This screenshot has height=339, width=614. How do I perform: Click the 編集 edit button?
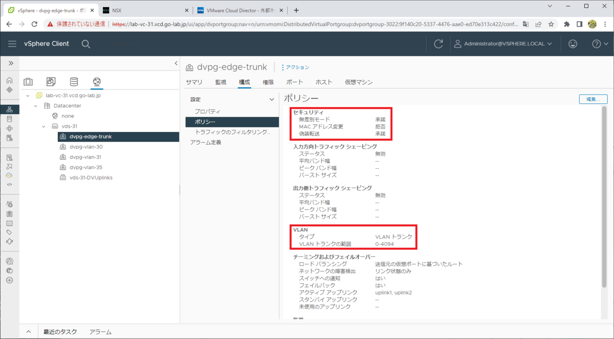coord(593,99)
